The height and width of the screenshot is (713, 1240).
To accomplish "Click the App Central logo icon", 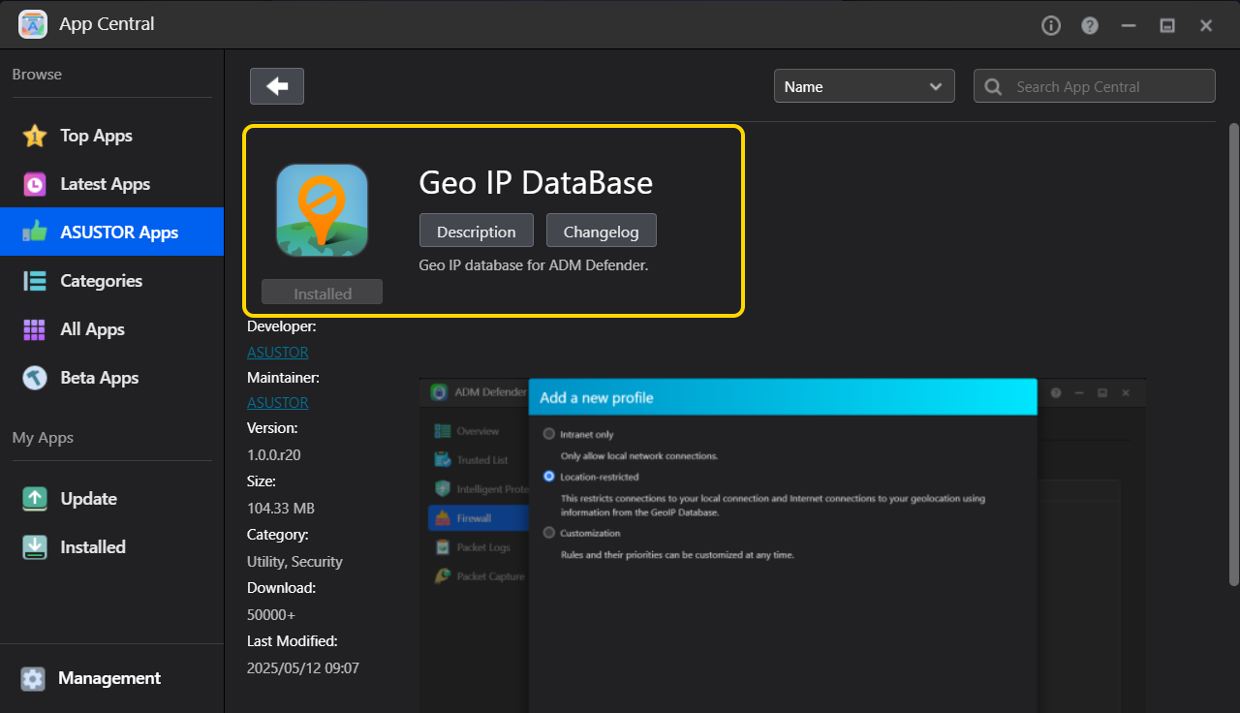I will coord(33,24).
